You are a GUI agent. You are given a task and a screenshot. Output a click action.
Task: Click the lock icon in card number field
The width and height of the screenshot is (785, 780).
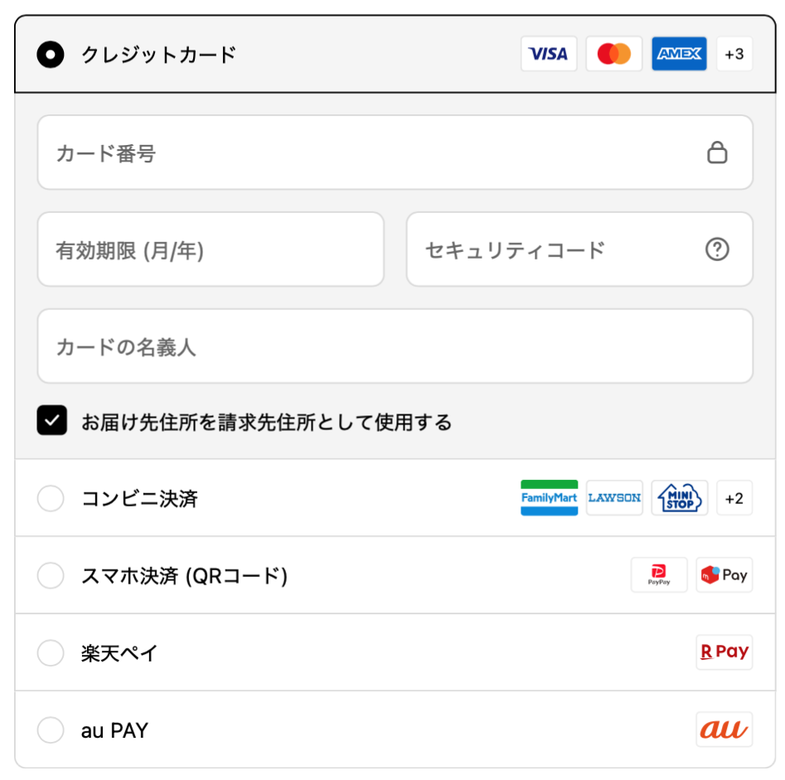[717, 153]
